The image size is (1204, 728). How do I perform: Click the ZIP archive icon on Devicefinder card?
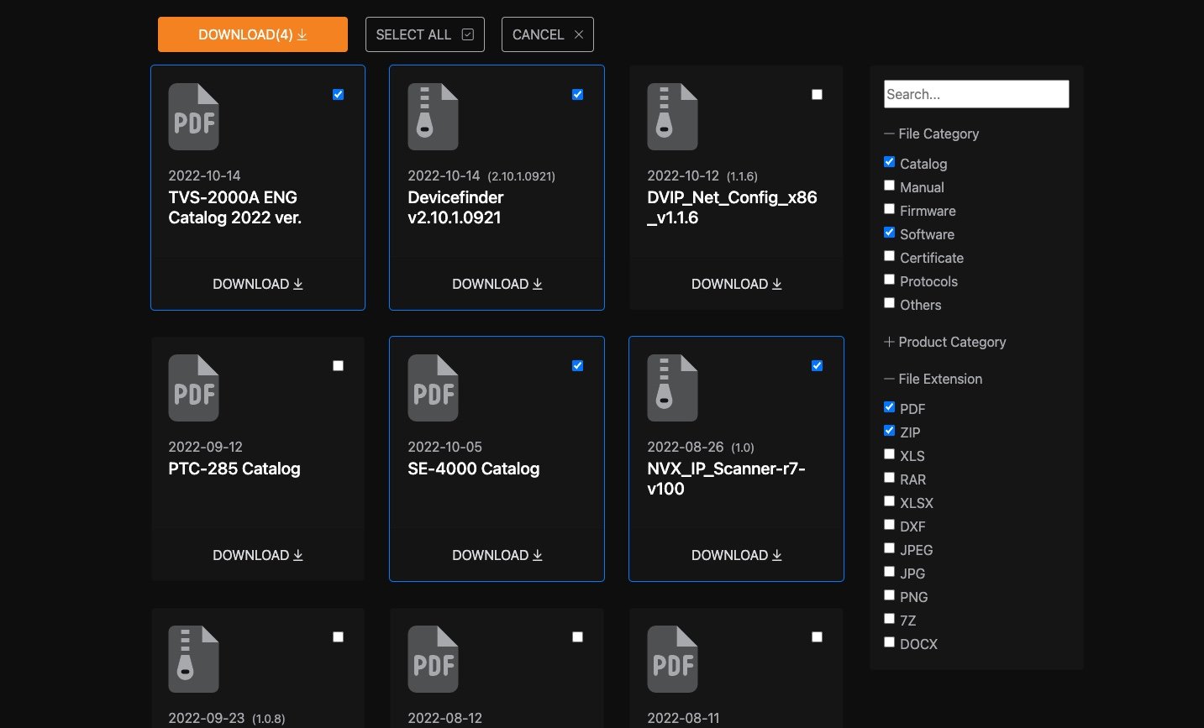click(433, 117)
